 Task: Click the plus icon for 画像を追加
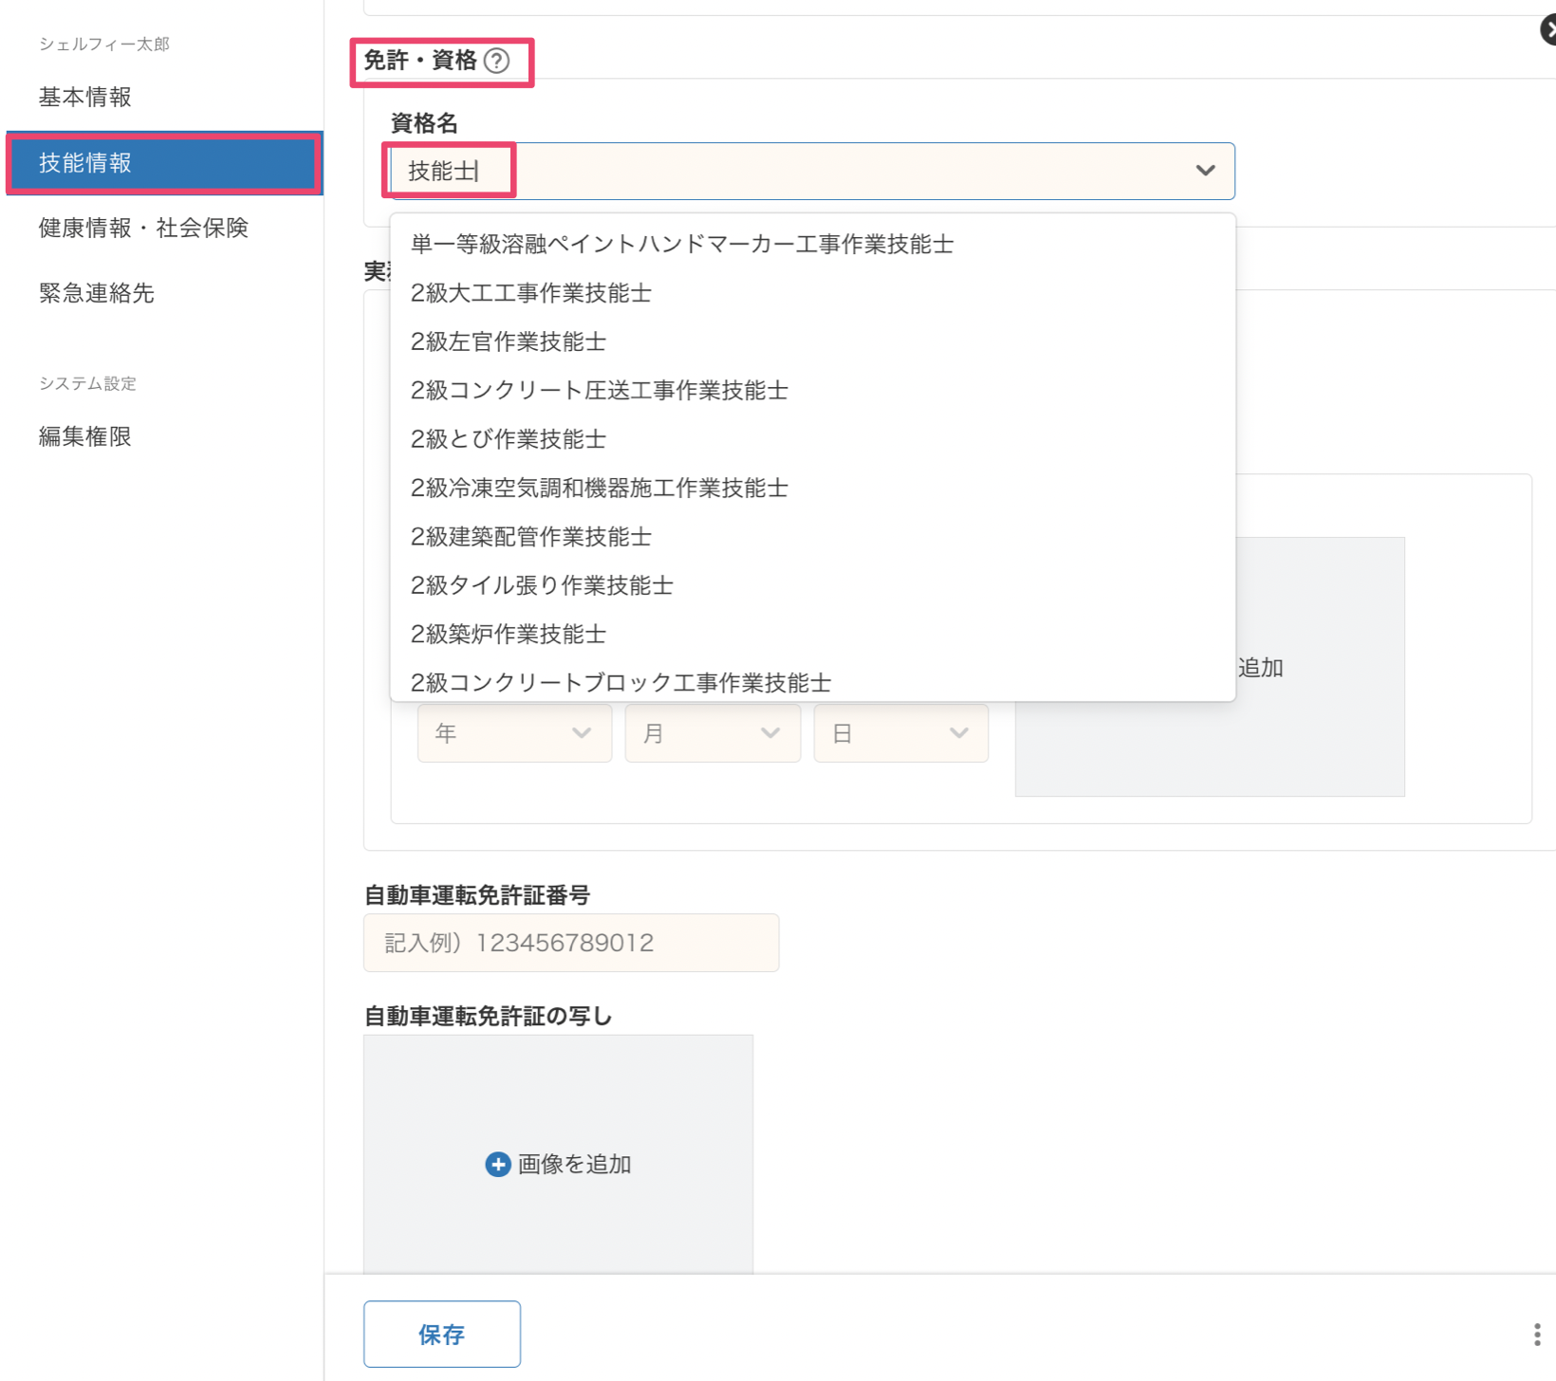[497, 1164]
